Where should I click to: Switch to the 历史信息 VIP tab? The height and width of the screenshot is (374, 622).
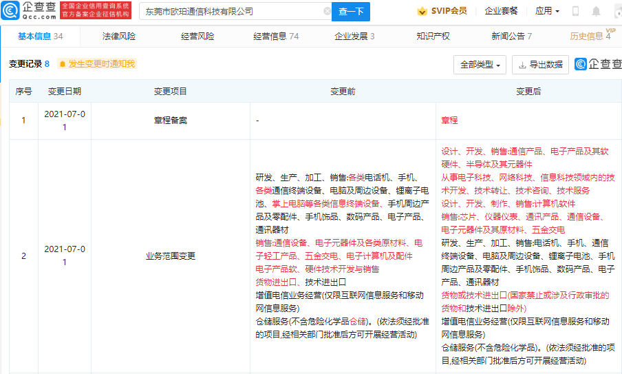pos(592,36)
